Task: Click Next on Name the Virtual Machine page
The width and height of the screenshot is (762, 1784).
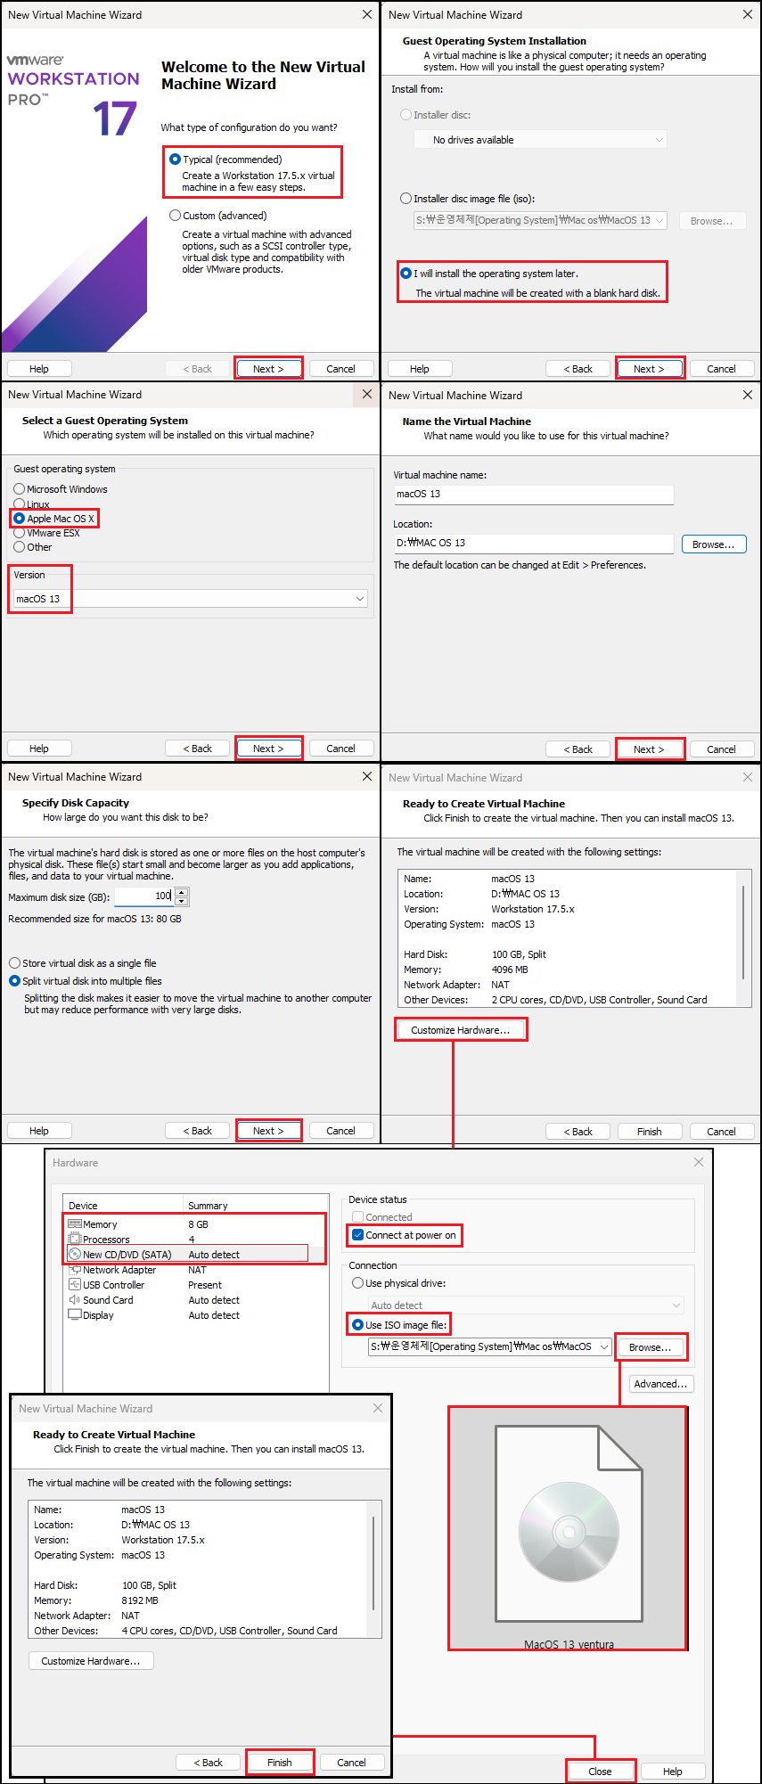Action: [649, 749]
